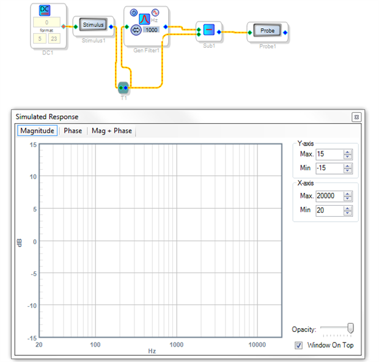Click the Stimulus1 green input pin
379x362 pixels.
coord(76,26)
